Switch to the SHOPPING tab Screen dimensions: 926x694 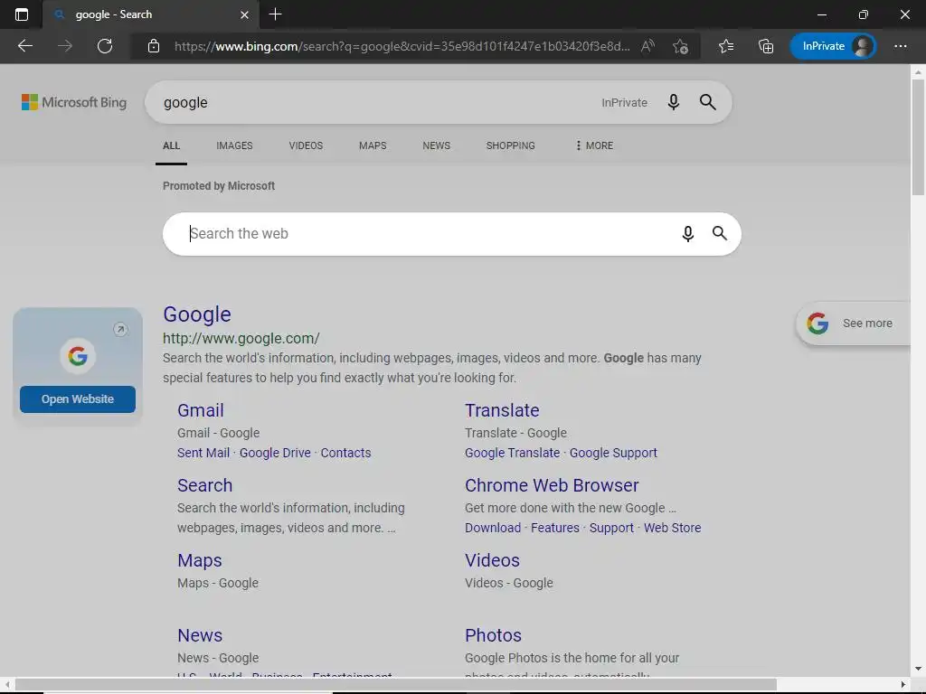[x=511, y=145]
